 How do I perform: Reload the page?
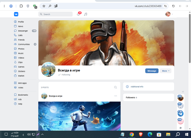tap(173, 6)
